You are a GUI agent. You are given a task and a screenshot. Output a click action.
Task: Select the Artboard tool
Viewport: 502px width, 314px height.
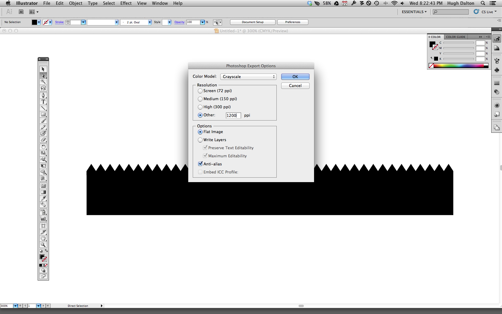[43, 226]
